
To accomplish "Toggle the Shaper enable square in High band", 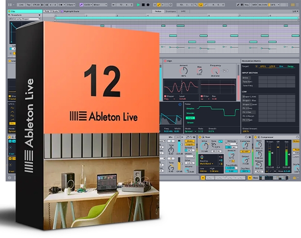I will tap(165, 96).
